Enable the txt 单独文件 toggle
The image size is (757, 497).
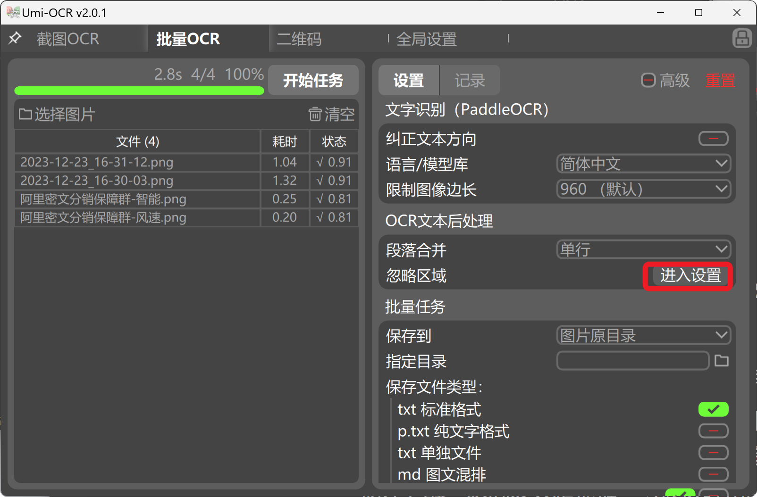(x=714, y=453)
